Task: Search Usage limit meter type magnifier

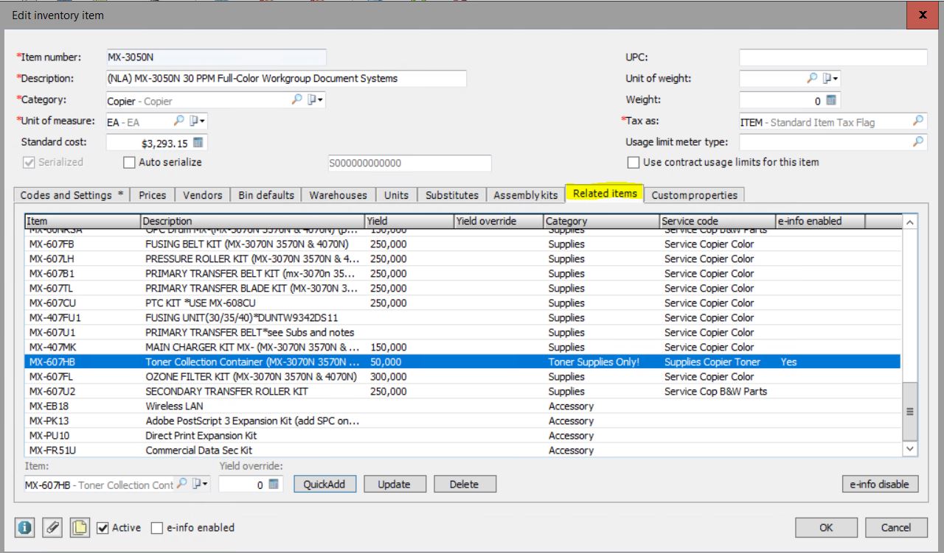Action: point(919,142)
